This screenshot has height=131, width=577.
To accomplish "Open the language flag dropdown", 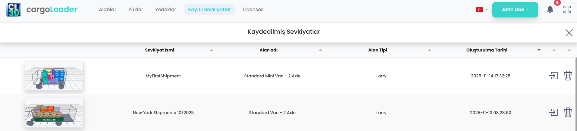I will click(481, 10).
